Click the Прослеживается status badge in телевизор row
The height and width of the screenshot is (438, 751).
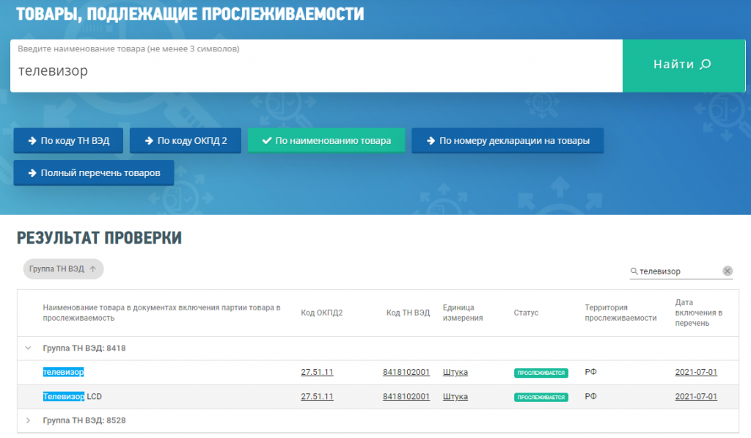[541, 373]
